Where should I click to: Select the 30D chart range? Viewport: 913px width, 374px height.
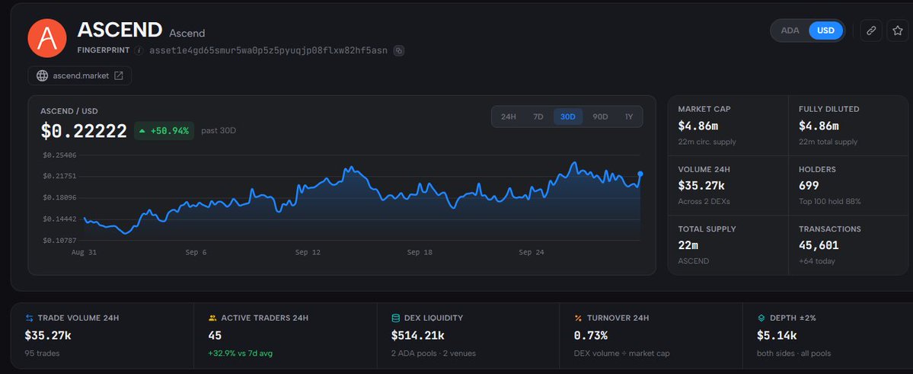tap(568, 117)
